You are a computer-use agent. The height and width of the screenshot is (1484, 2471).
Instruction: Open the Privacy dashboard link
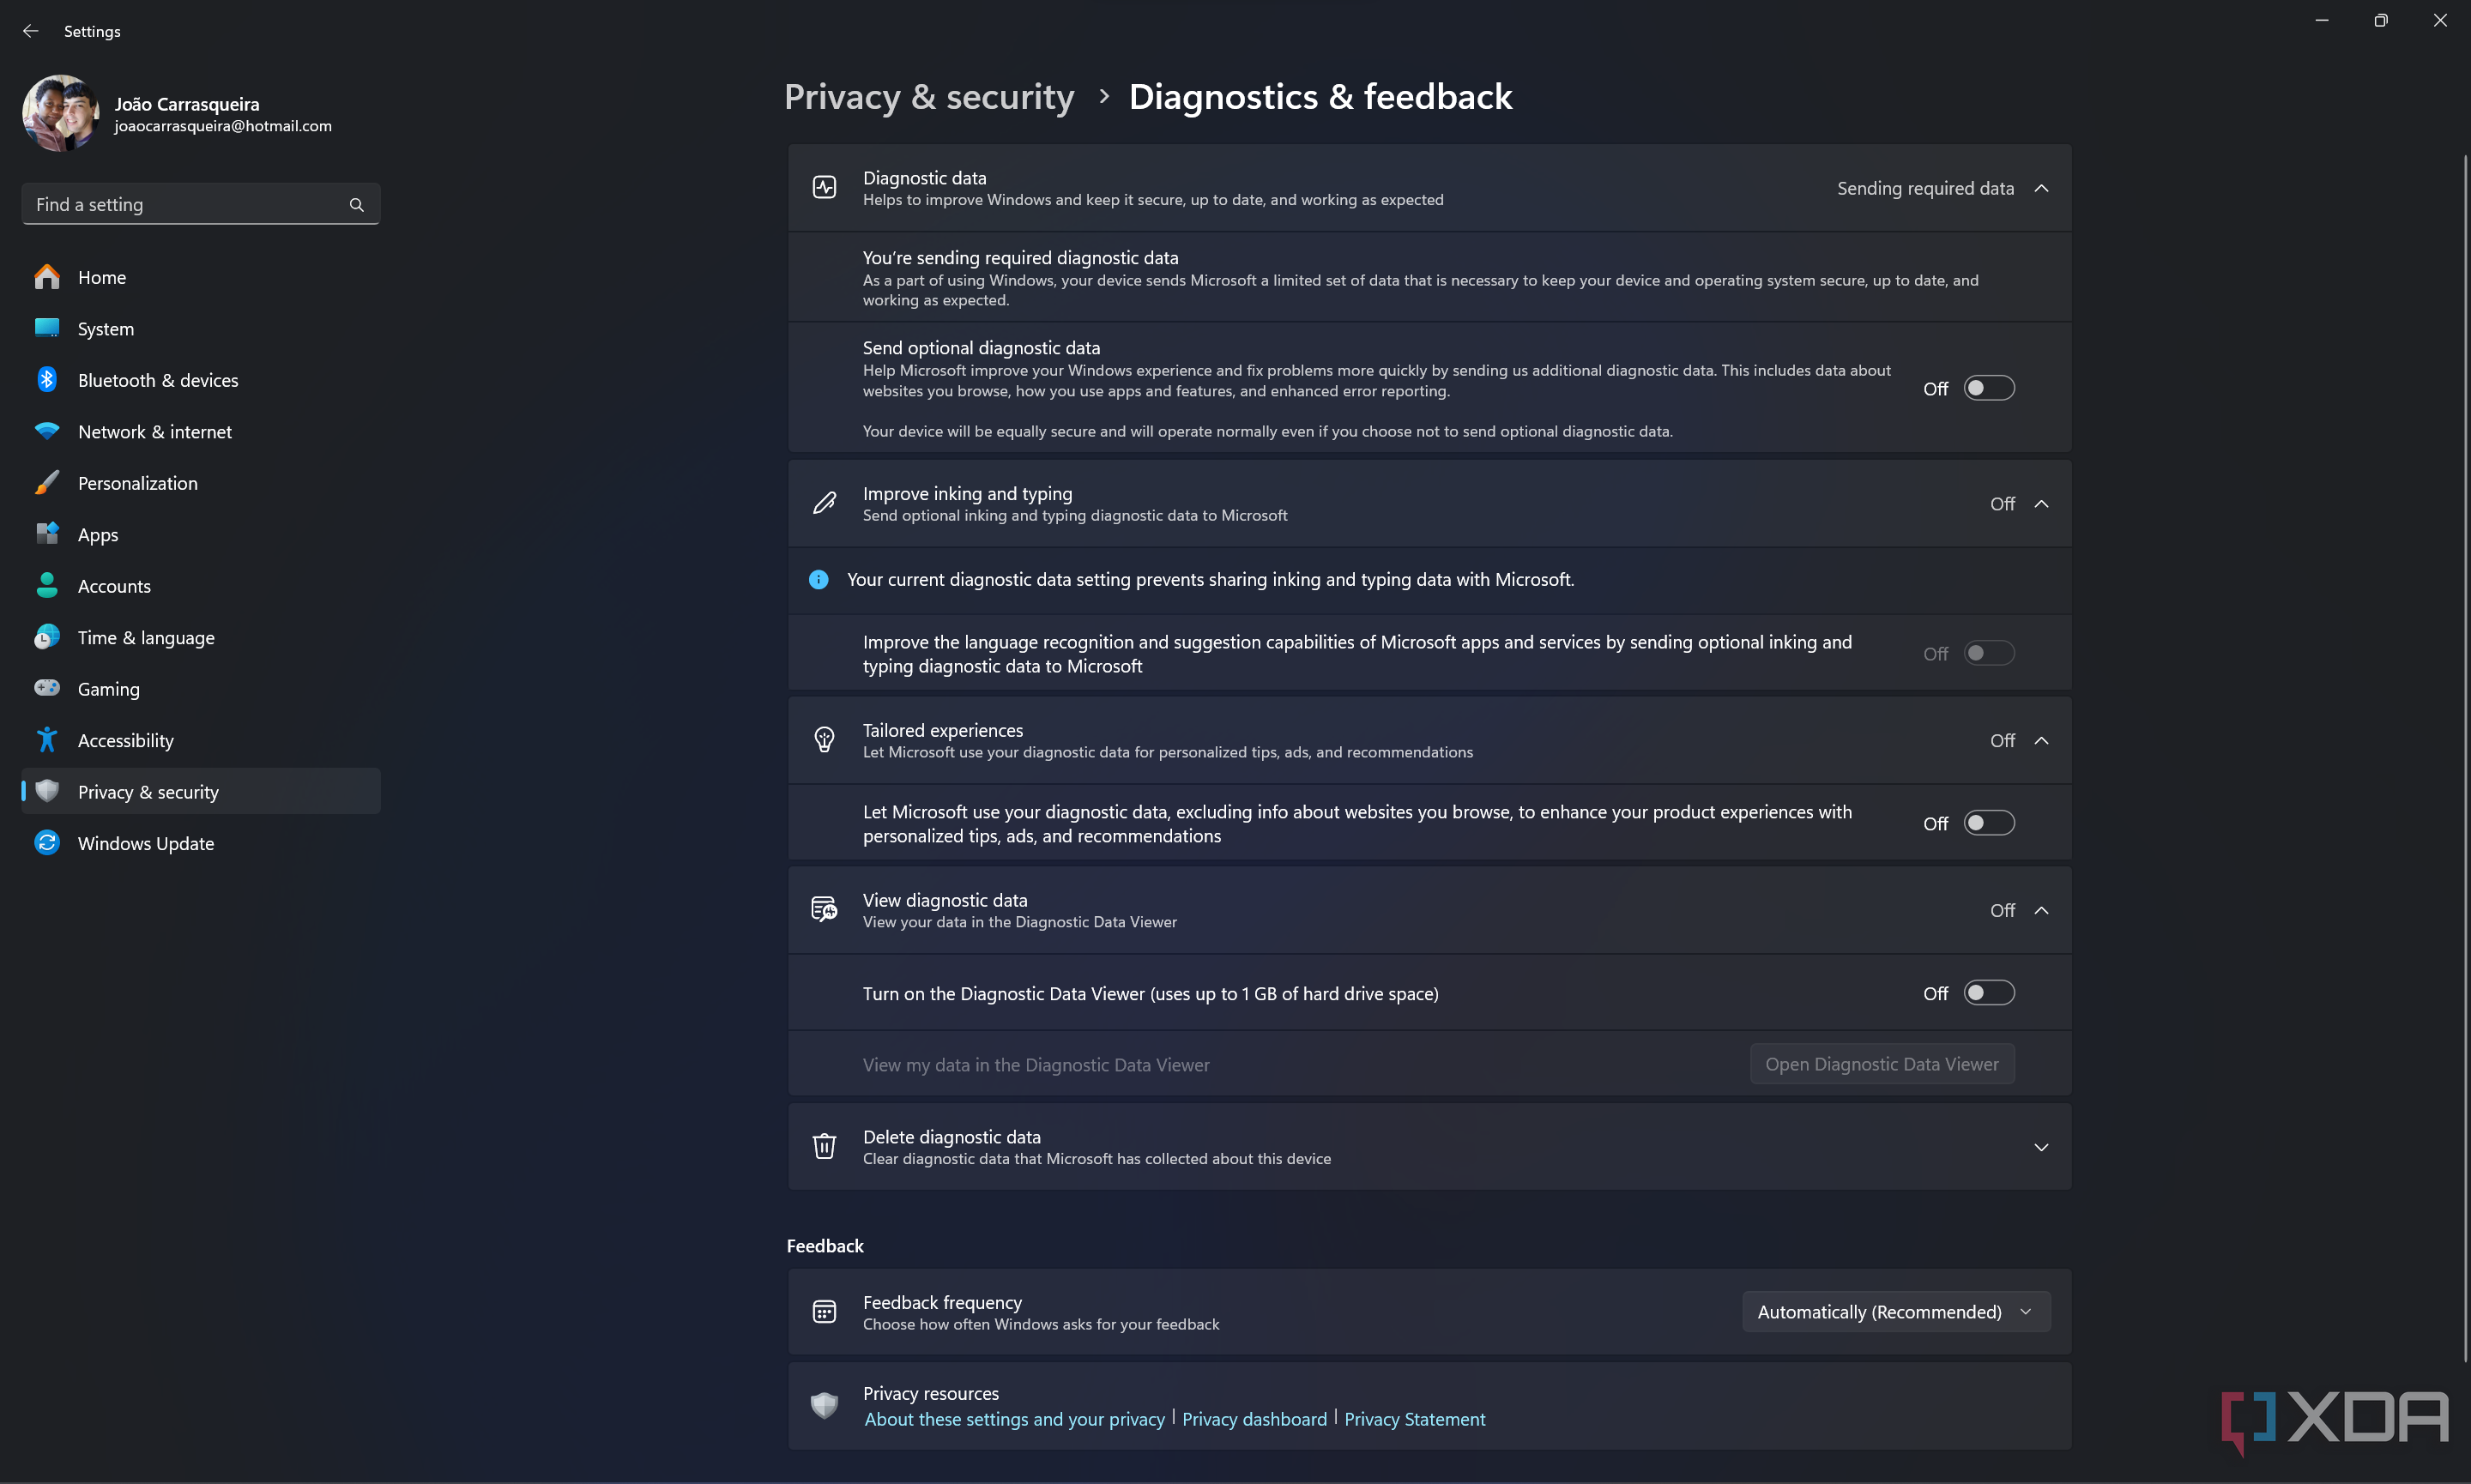[x=1254, y=1419]
